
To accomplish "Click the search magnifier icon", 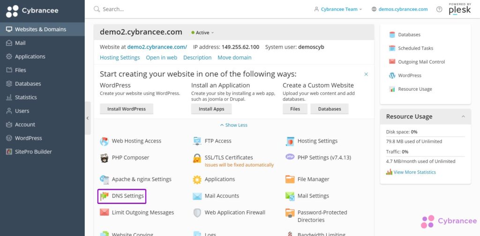I will (x=97, y=9).
